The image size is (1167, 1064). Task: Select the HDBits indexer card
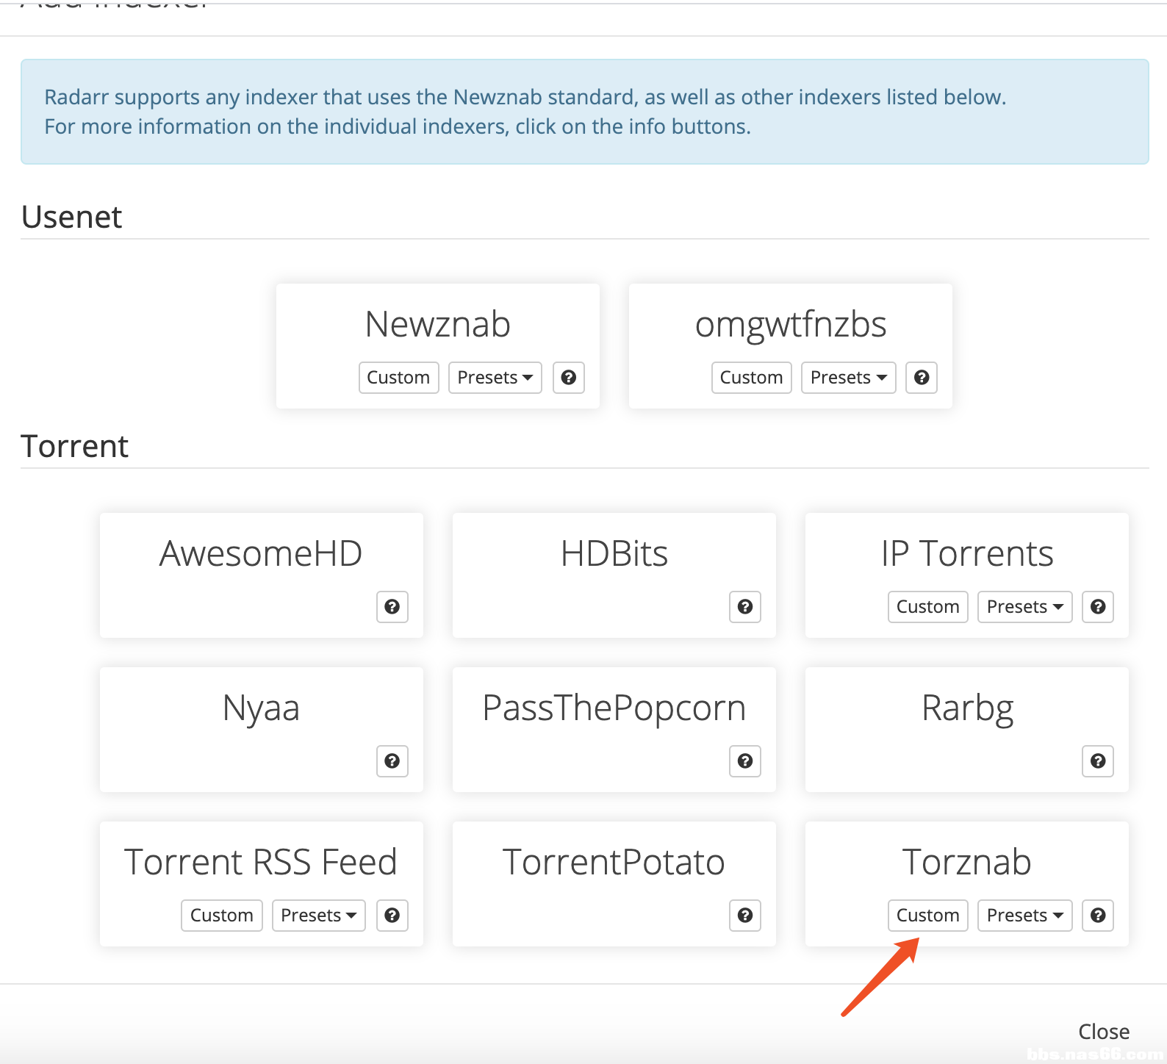(614, 575)
